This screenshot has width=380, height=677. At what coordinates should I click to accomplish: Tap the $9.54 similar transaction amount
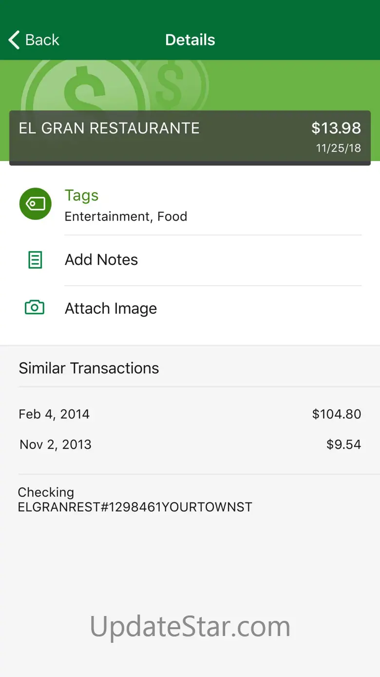(343, 445)
